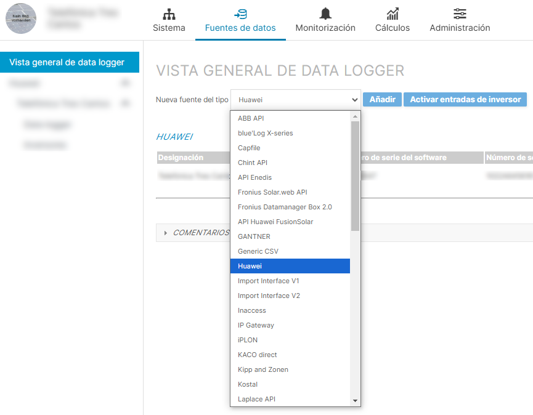Click the Monitorización bell icon
The height and width of the screenshot is (415, 533).
tap(325, 14)
